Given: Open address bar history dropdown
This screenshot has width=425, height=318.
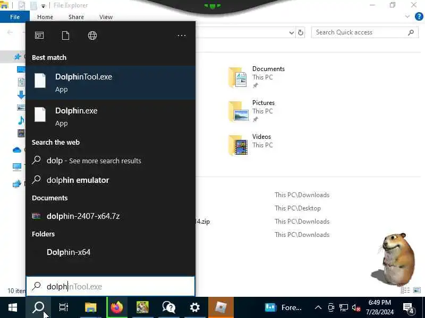Looking at the screenshot, I should click(291, 33).
